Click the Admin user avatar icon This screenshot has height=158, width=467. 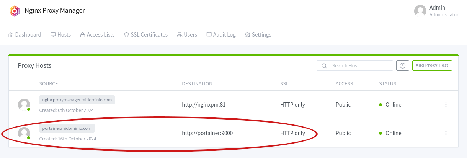tap(420, 11)
